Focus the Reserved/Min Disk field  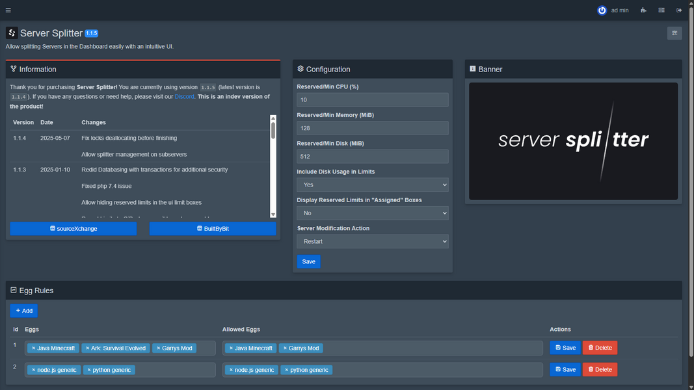pos(372,157)
